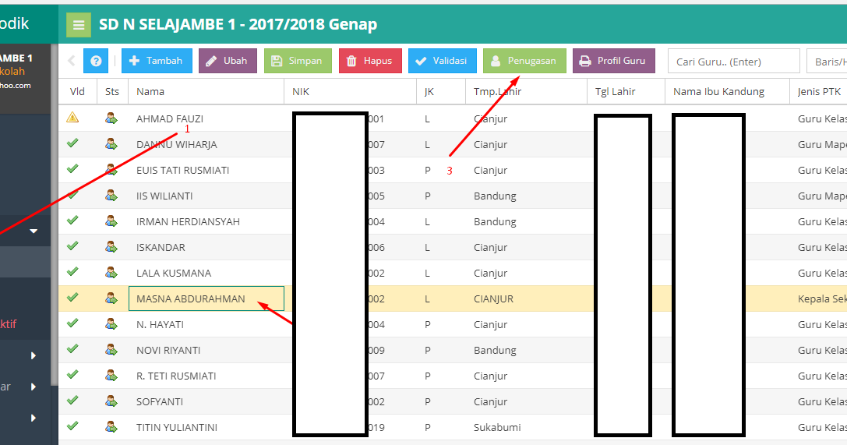Click the Ubah edit button
This screenshot has width=847, height=445.
(x=228, y=61)
